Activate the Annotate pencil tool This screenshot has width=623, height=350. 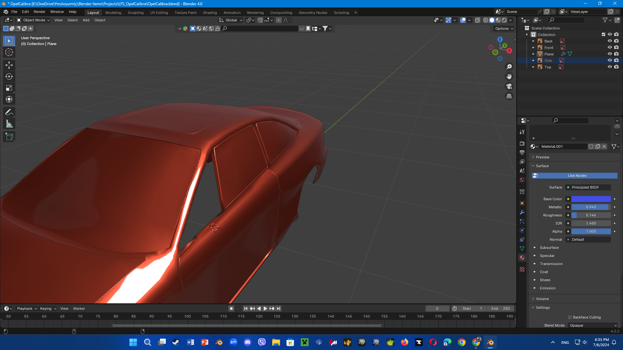9,112
